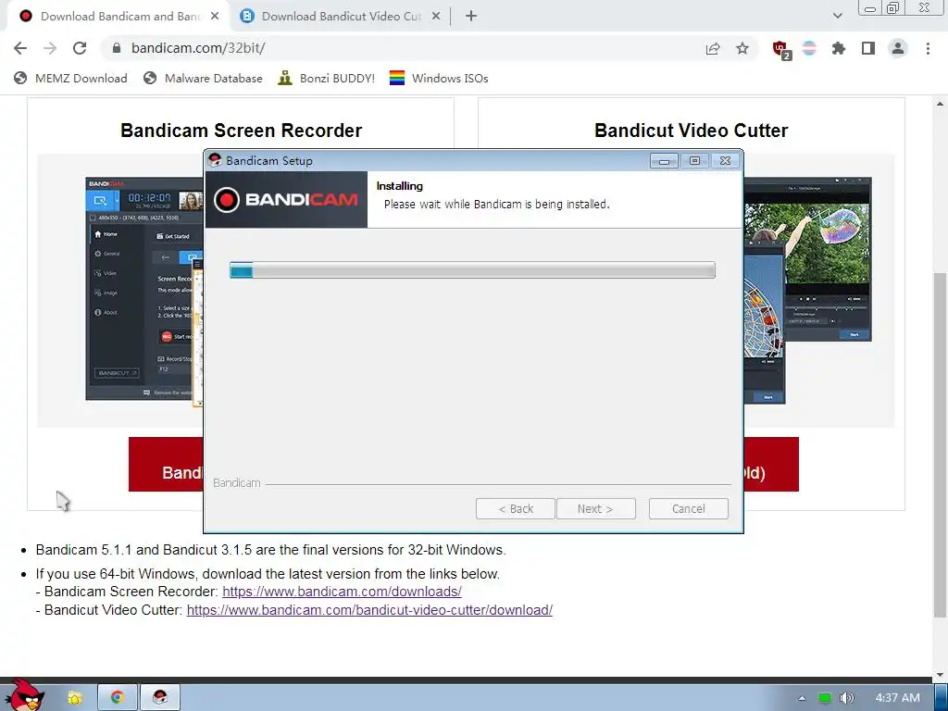948x711 pixels.
Task: Click the page vertical scrollbar thumb
Action: point(940,444)
